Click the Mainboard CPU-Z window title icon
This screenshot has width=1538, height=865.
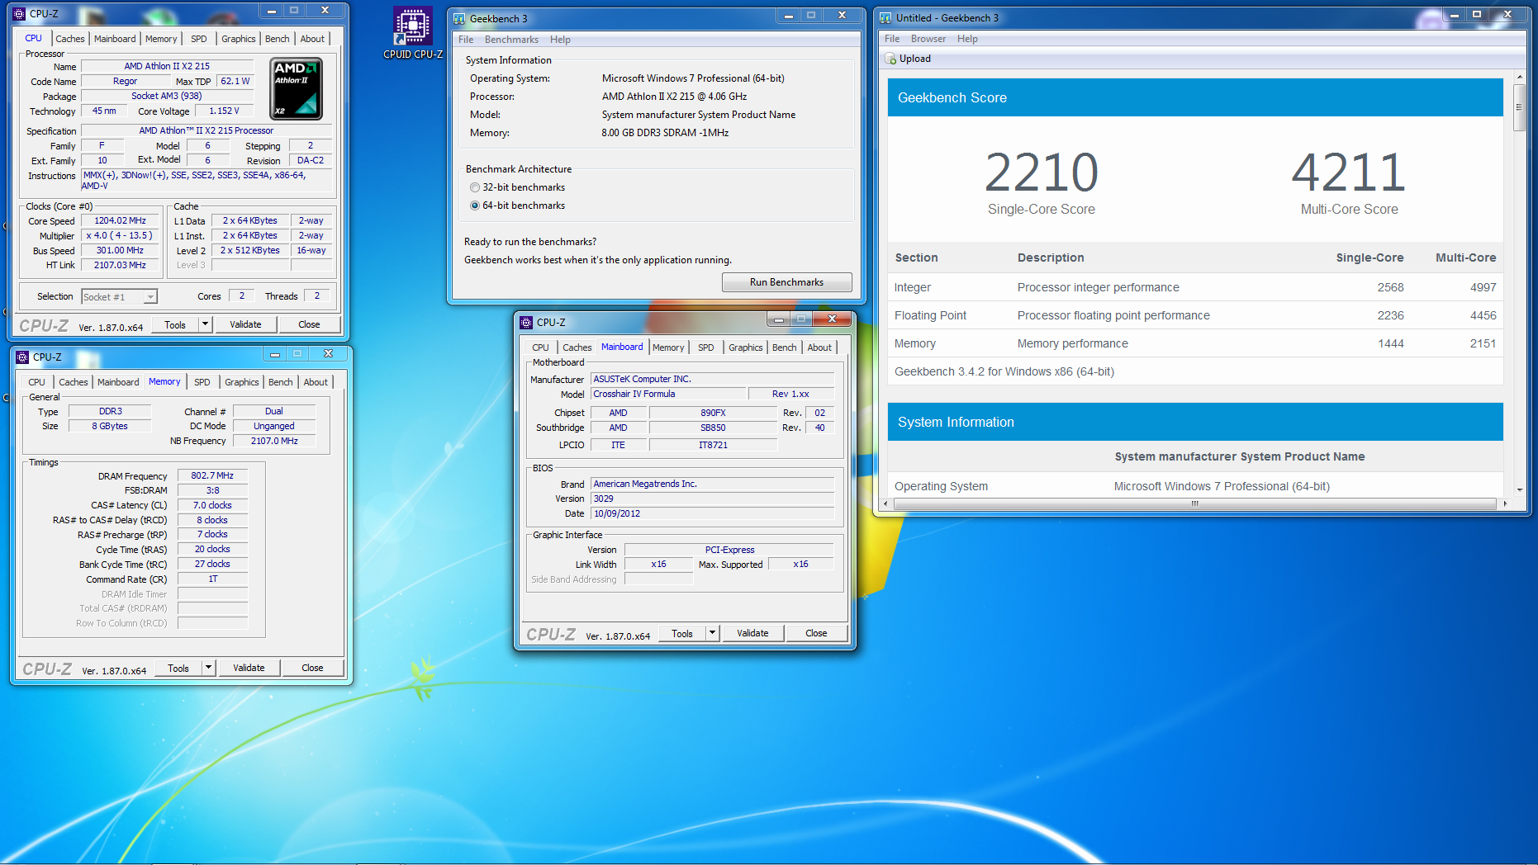[526, 322]
